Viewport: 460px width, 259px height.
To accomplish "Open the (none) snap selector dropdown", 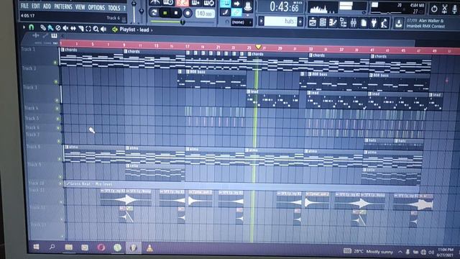I will (241, 22).
